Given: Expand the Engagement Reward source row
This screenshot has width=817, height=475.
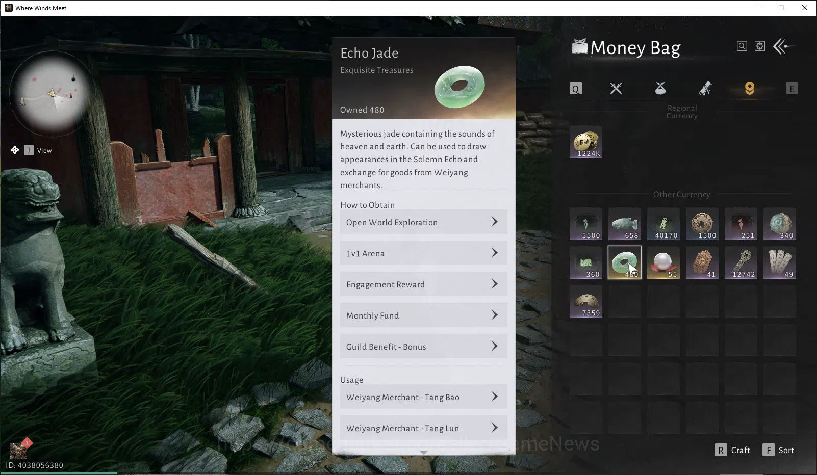Looking at the screenshot, I should click(424, 284).
